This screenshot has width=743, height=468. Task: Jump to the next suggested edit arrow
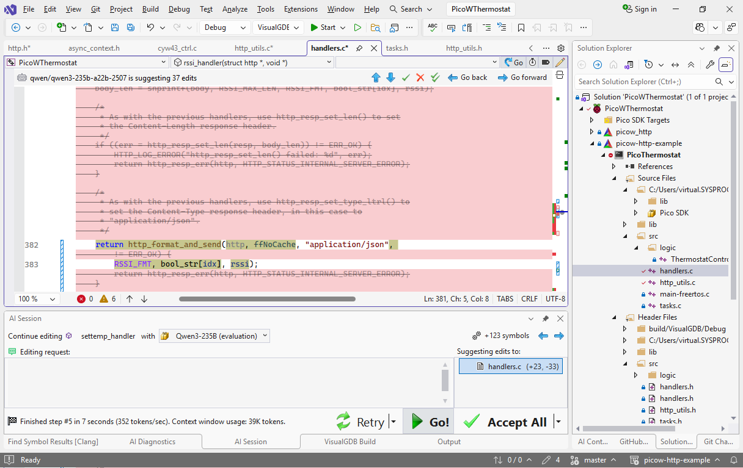[x=390, y=77]
